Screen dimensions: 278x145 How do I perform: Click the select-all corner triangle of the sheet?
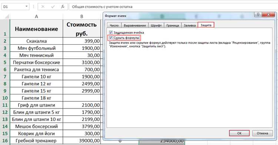click(x=7, y=17)
